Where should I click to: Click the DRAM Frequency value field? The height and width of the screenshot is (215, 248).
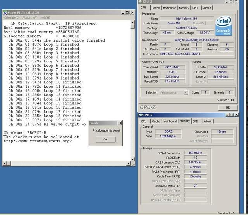point(196,153)
